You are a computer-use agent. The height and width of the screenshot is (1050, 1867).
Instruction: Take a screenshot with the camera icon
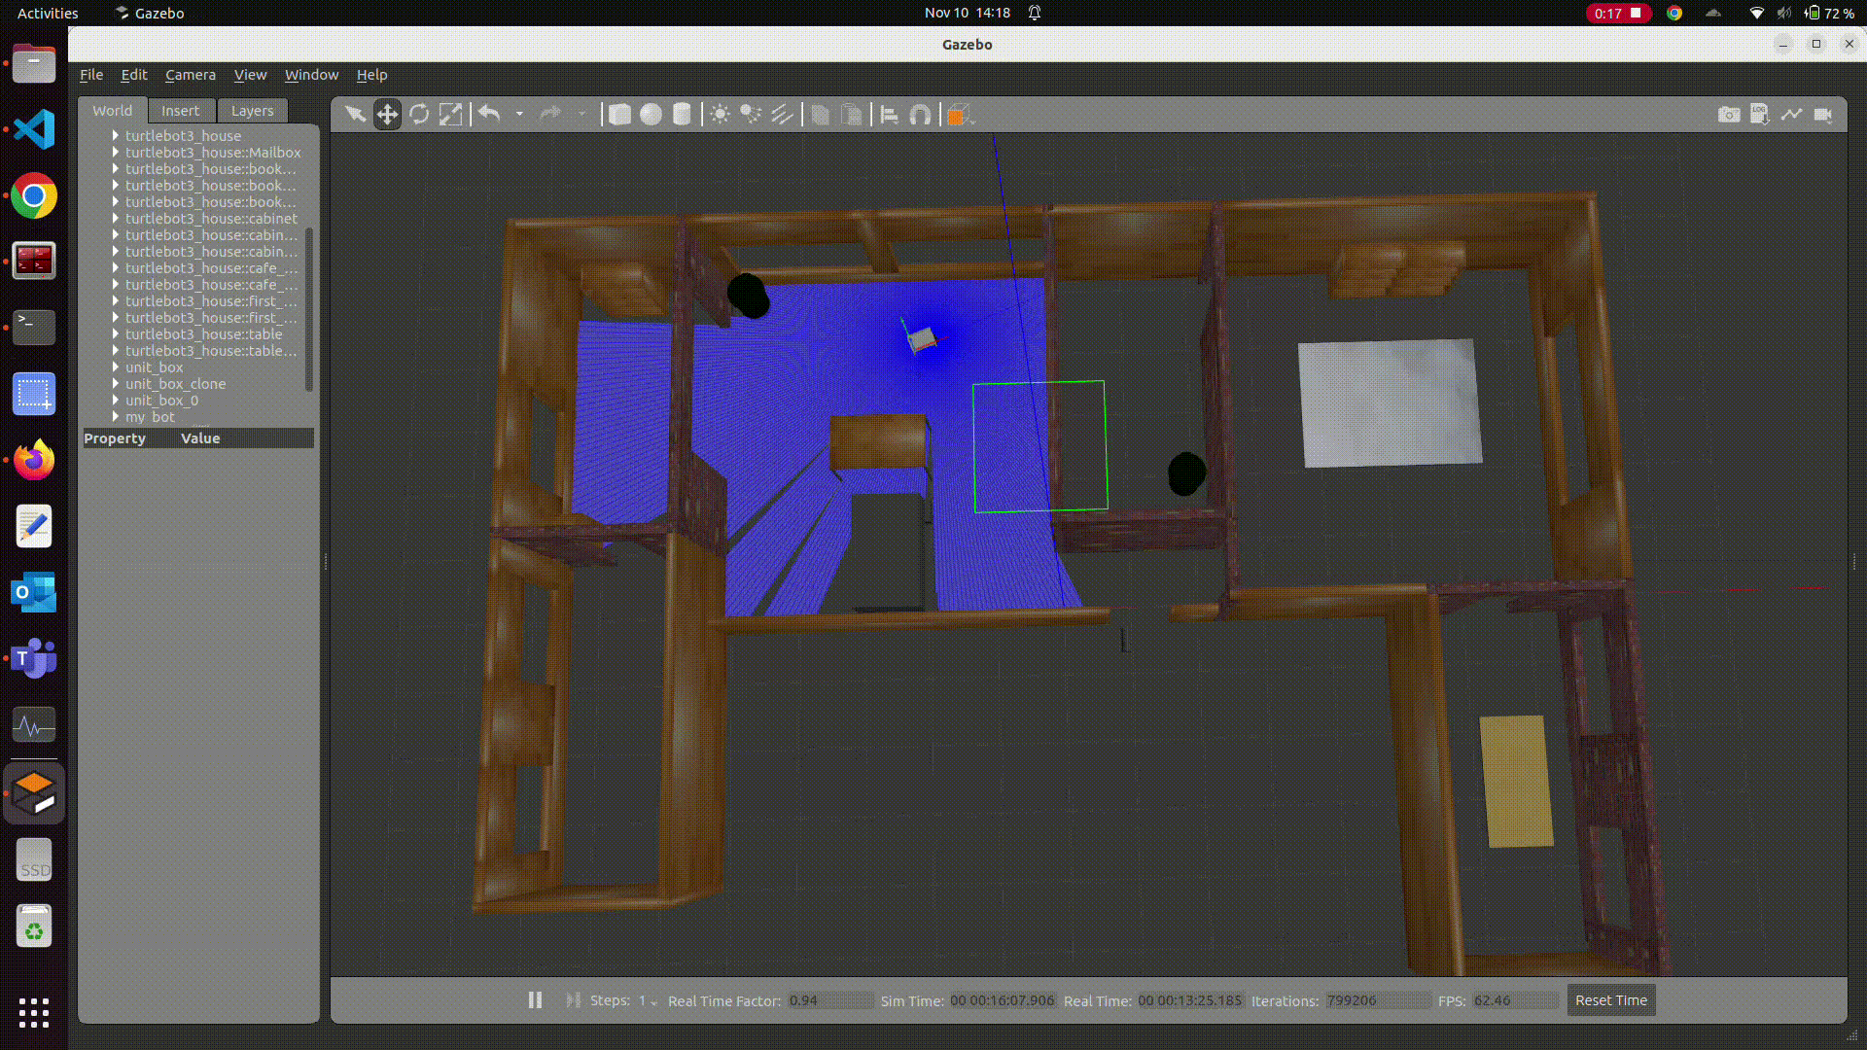1728,115
